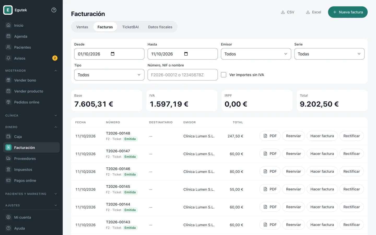The image size is (376, 235).
Task: Open the calendar picker in Hasta field
Action: point(186,54)
